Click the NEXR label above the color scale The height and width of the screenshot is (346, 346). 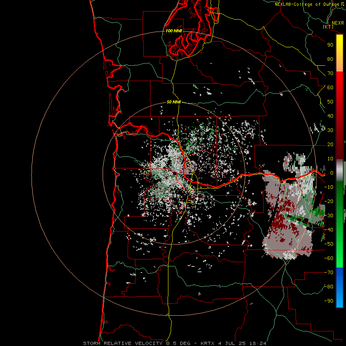(338, 23)
